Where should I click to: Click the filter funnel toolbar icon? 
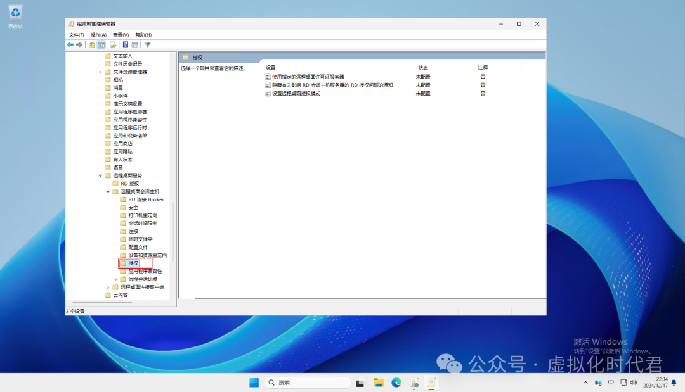click(x=147, y=45)
